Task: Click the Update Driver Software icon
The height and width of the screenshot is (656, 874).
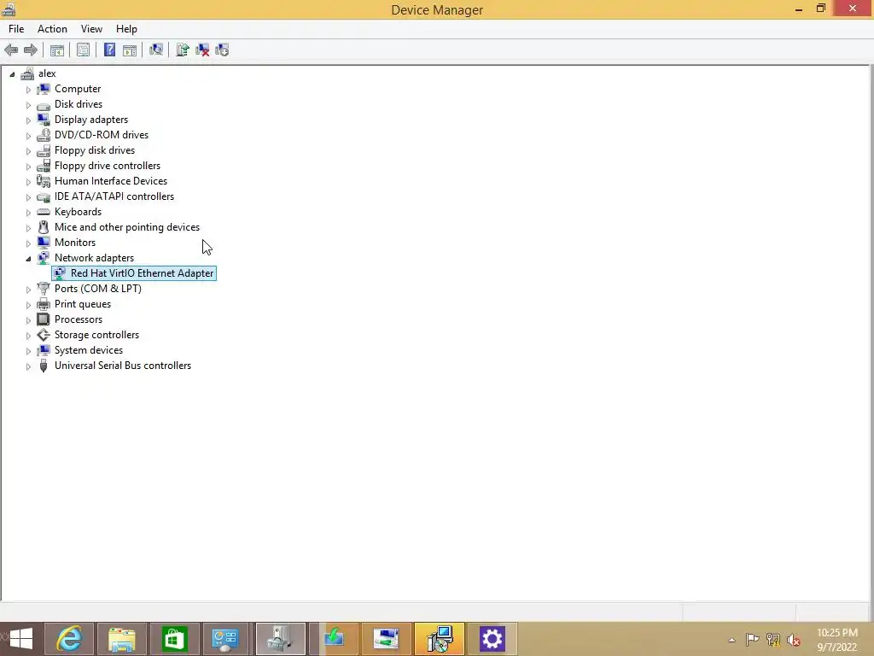Action: point(183,50)
